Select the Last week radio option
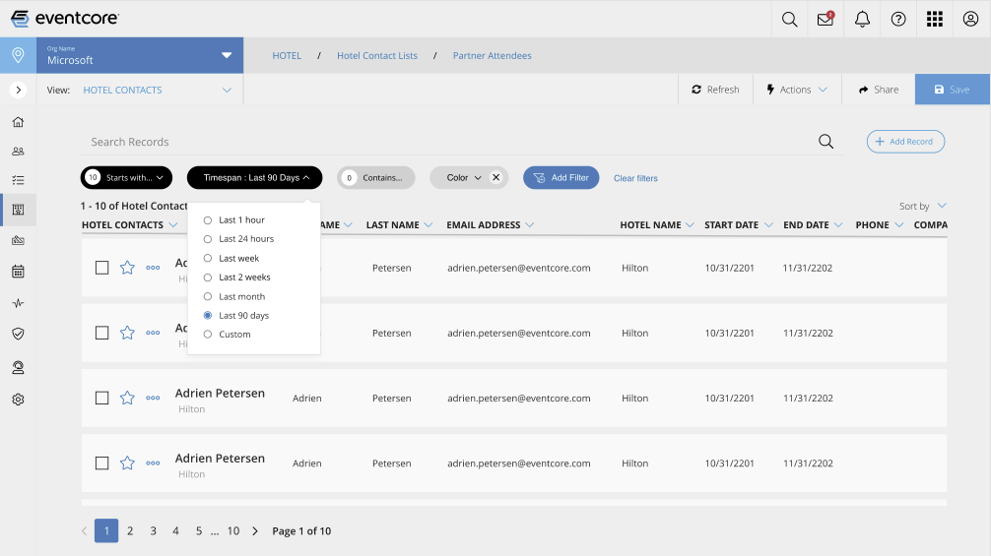This screenshot has height=556, width=991. tap(208, 258)
